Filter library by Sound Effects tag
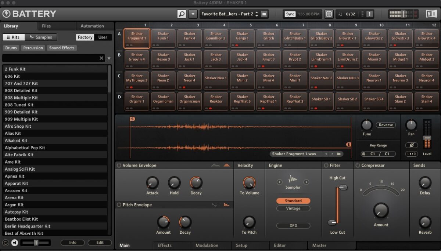 click(62, 48)
